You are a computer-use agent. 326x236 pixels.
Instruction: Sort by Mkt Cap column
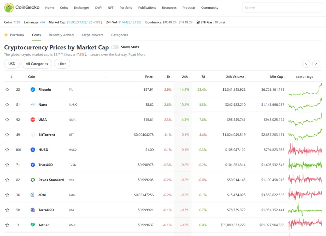tap(277, 77)
